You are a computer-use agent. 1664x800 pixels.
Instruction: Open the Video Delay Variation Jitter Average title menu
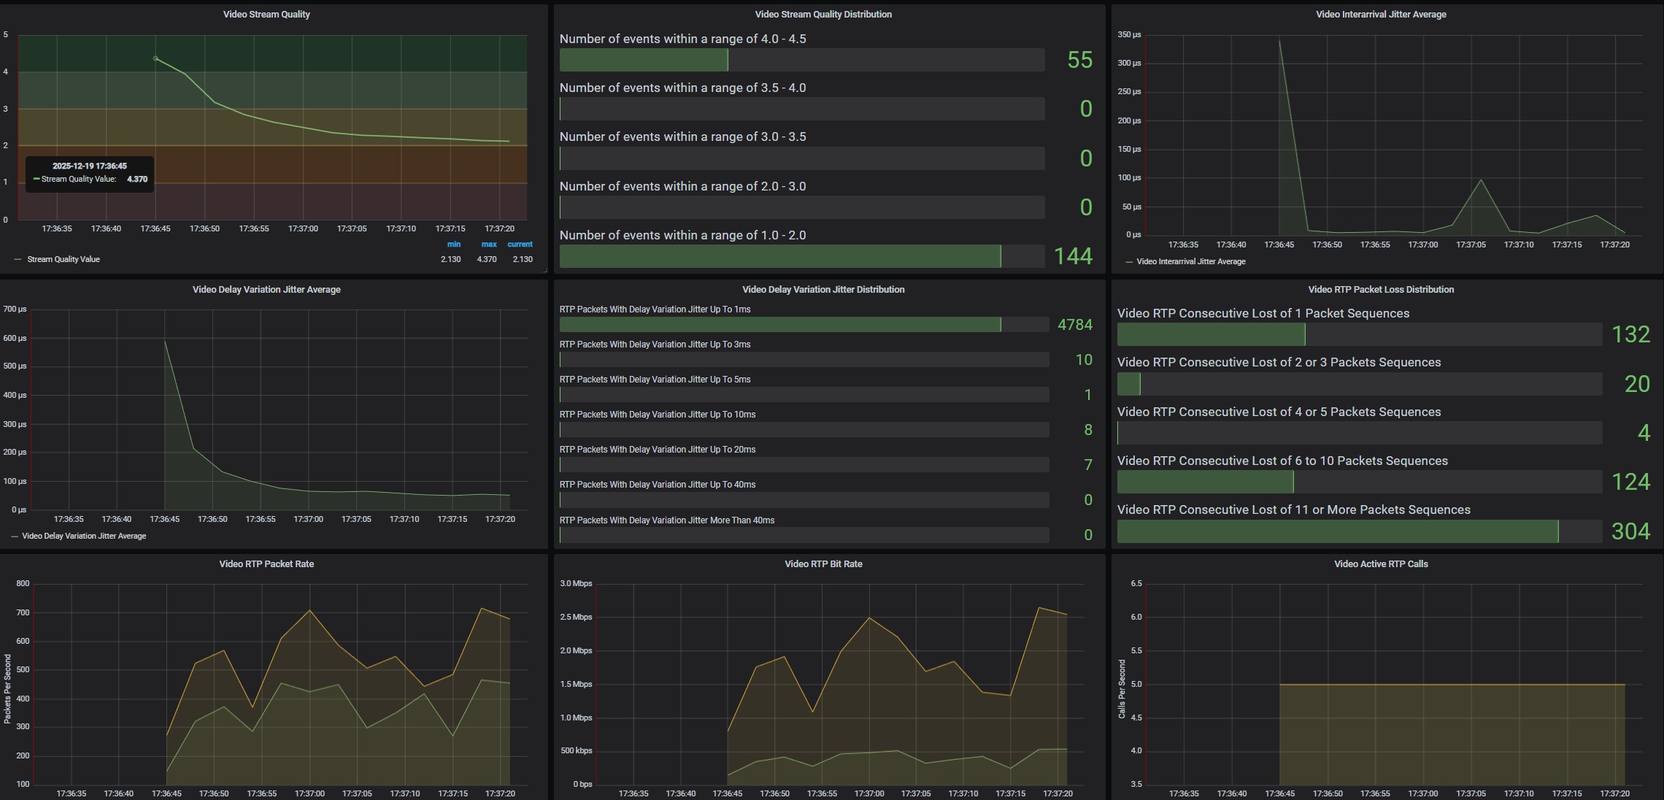coord(266,290)
